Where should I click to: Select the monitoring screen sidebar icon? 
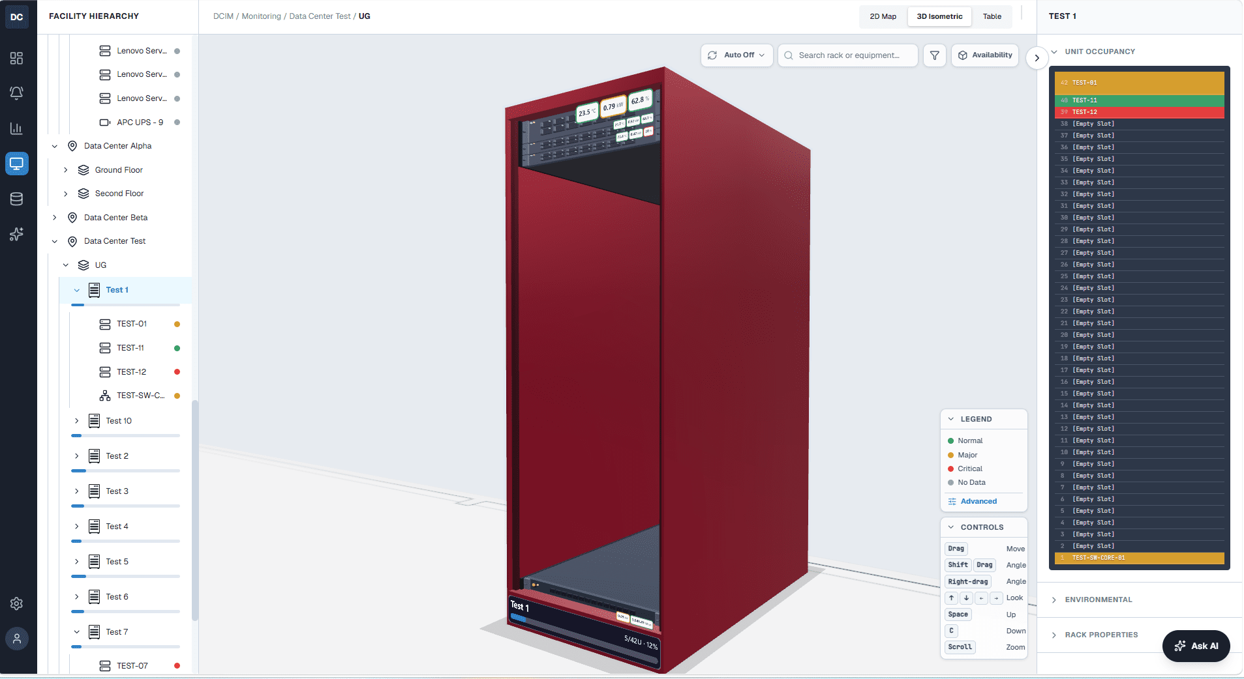point(17,164)
